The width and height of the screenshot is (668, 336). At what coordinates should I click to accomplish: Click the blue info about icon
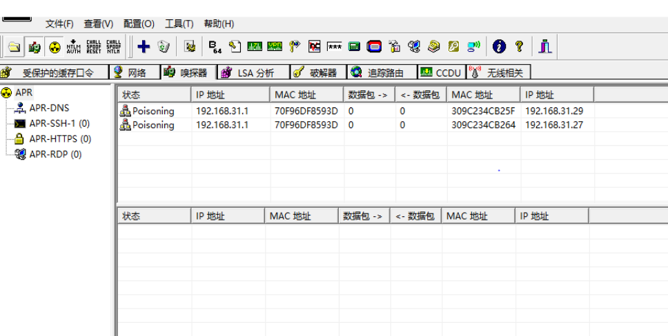[500, 46]
